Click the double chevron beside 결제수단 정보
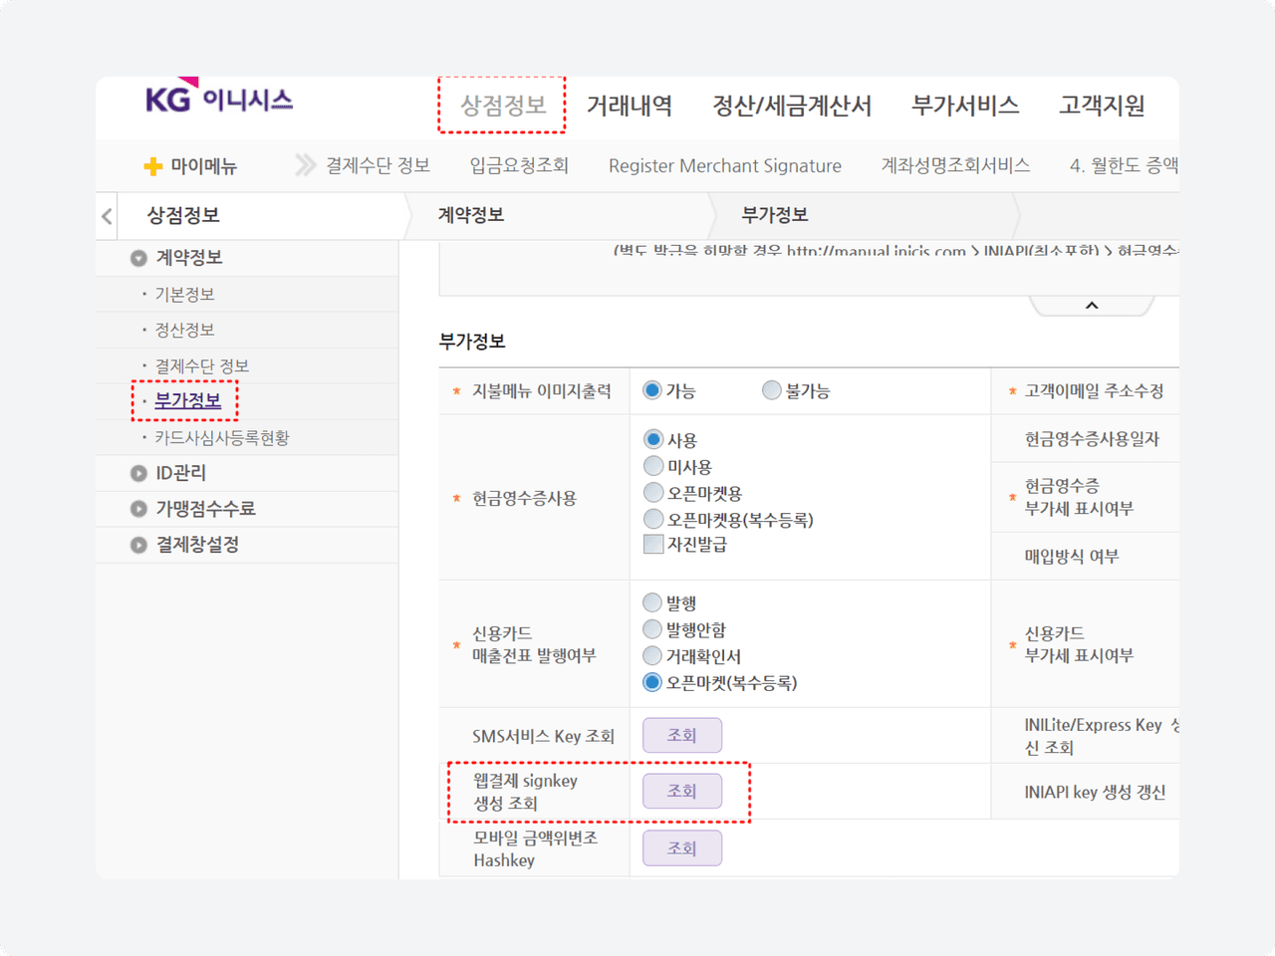The image size is (1275, 956). point(305,165)
